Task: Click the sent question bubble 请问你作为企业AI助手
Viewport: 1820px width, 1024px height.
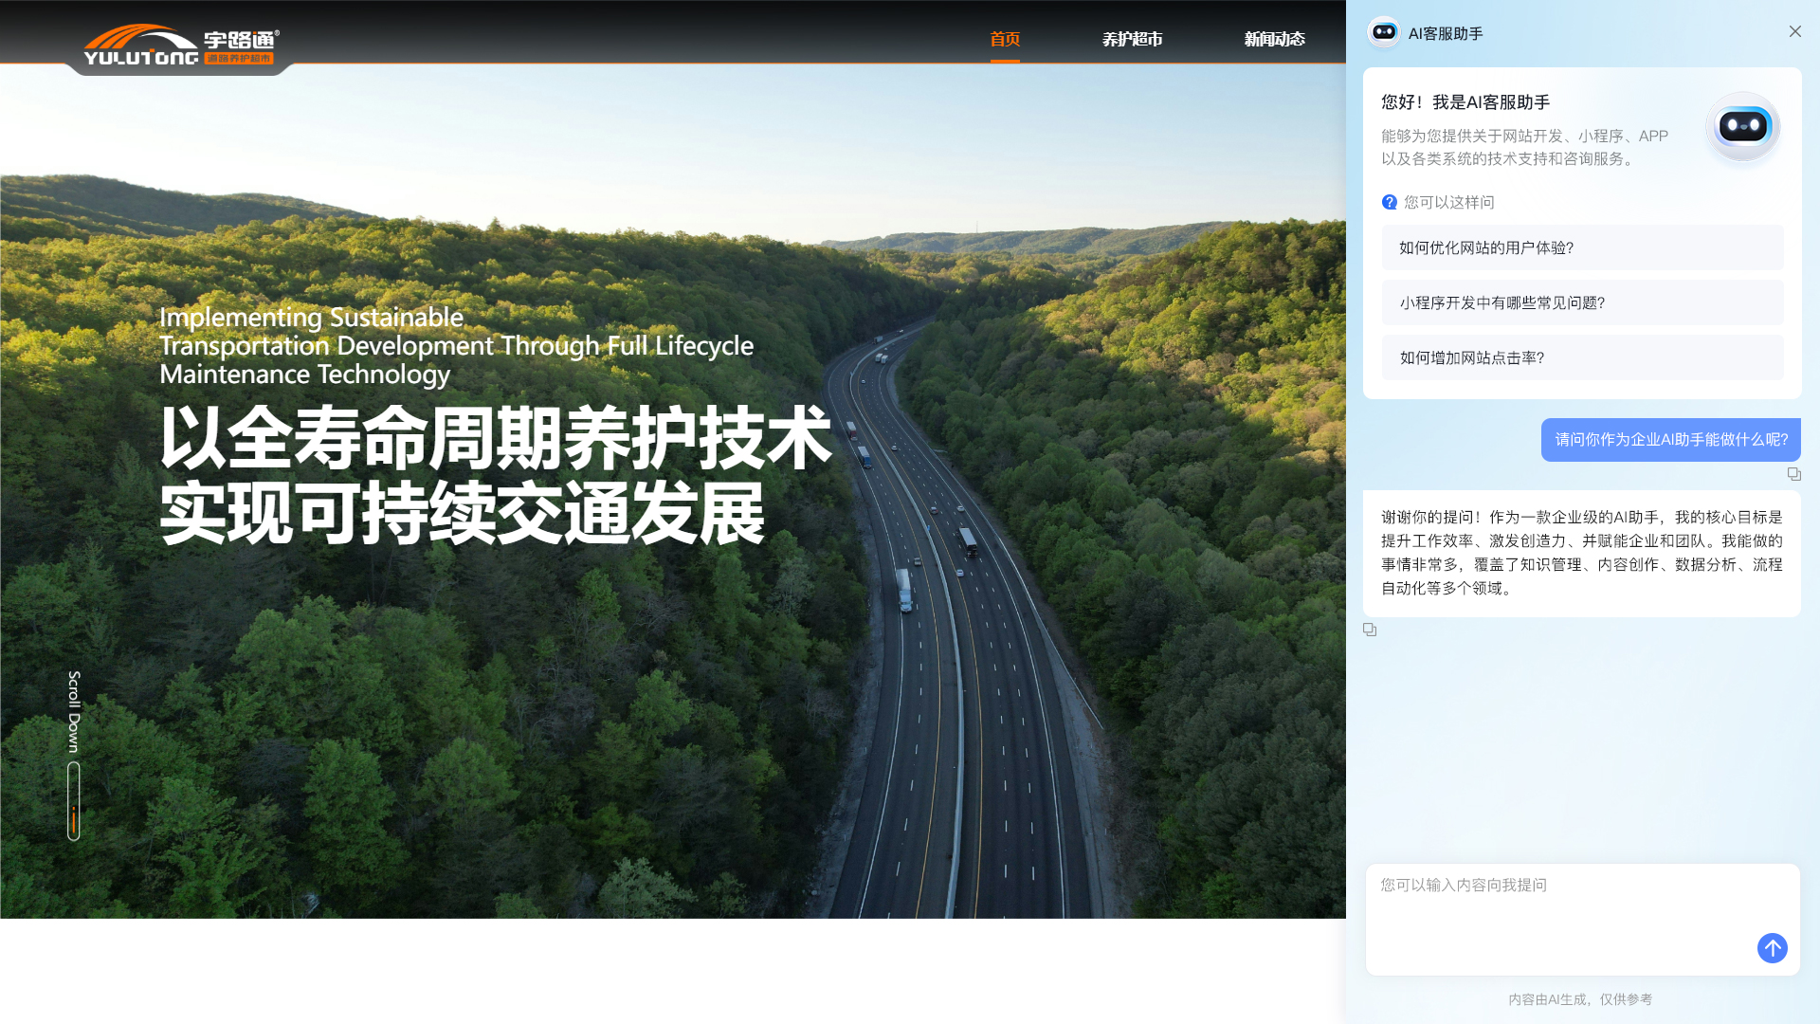Action: tap(1670, 440)
